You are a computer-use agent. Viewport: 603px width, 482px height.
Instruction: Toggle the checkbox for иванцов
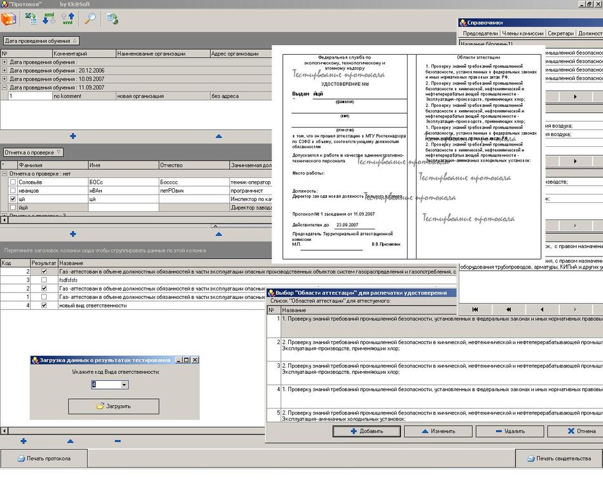(13, 190)
